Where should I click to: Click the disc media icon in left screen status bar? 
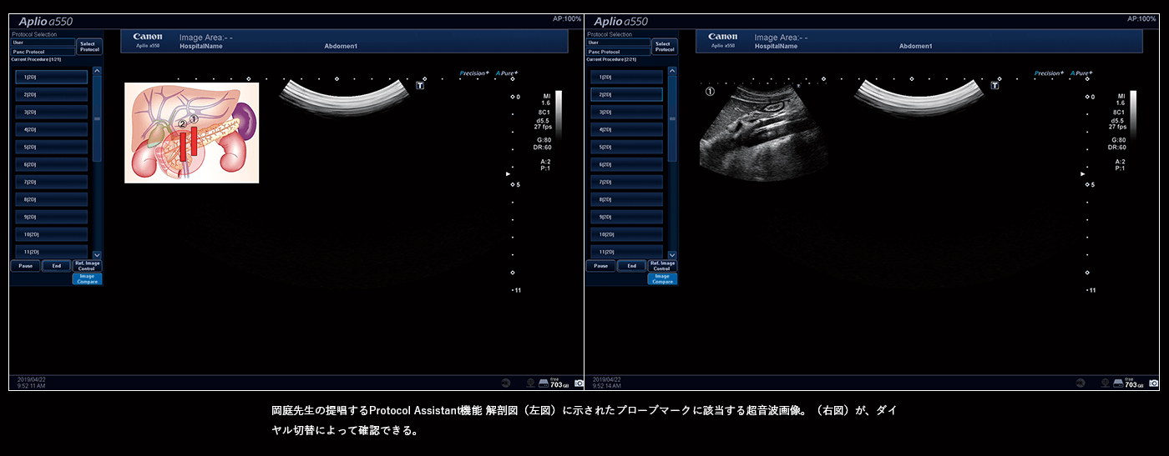click(506, 383)
